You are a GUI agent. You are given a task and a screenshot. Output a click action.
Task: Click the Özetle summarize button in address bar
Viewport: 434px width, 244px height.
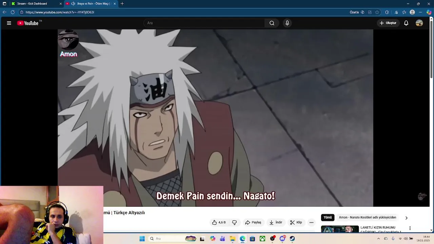pos(354,12)
